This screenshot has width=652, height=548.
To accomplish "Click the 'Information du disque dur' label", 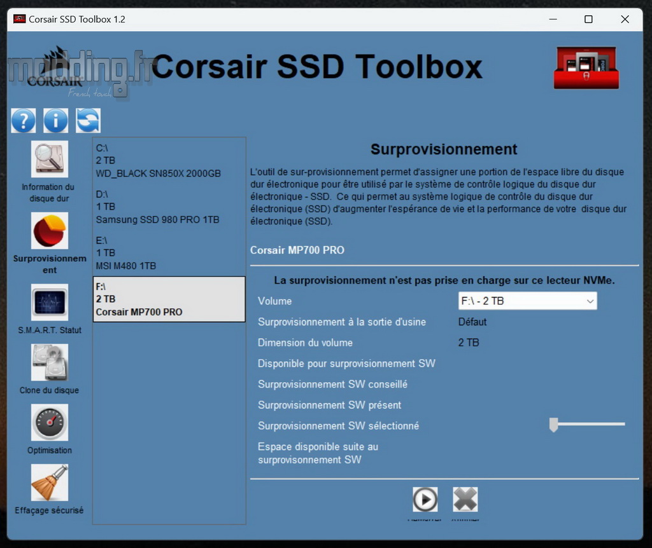I will point(48,193).
